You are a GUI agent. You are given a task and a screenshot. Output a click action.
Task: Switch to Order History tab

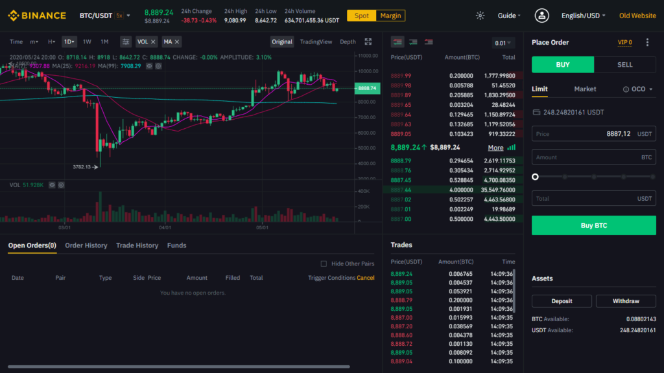[x=86, y=245]
